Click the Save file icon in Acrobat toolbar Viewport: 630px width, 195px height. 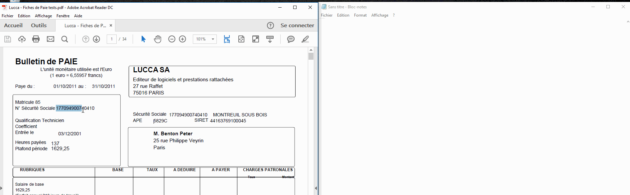point(8,39)
